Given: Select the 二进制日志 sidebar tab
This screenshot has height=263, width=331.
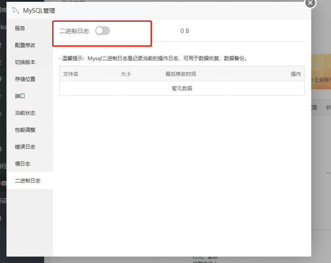Looking at the screenshot, I should pos(28,180).
